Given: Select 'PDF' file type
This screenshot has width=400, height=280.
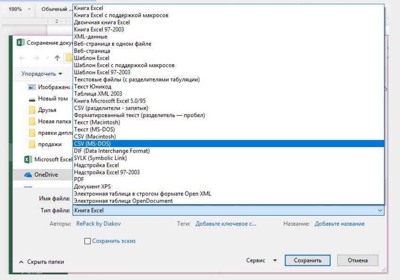Looking at the screenshot, I should [229, 179].
